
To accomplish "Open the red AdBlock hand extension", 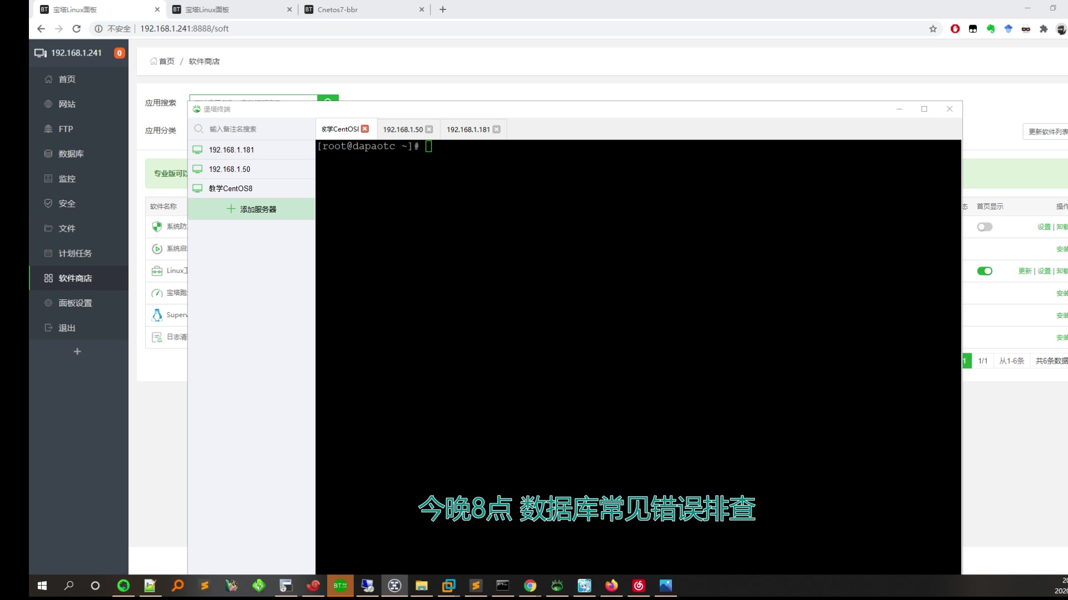I will tap(955, 29).
